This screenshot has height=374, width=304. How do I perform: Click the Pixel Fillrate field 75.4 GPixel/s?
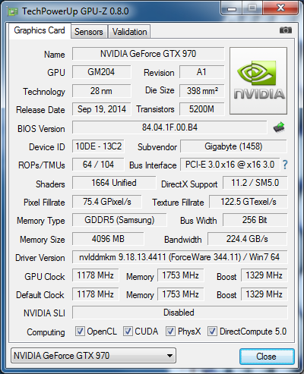click(x=107, y=202)
